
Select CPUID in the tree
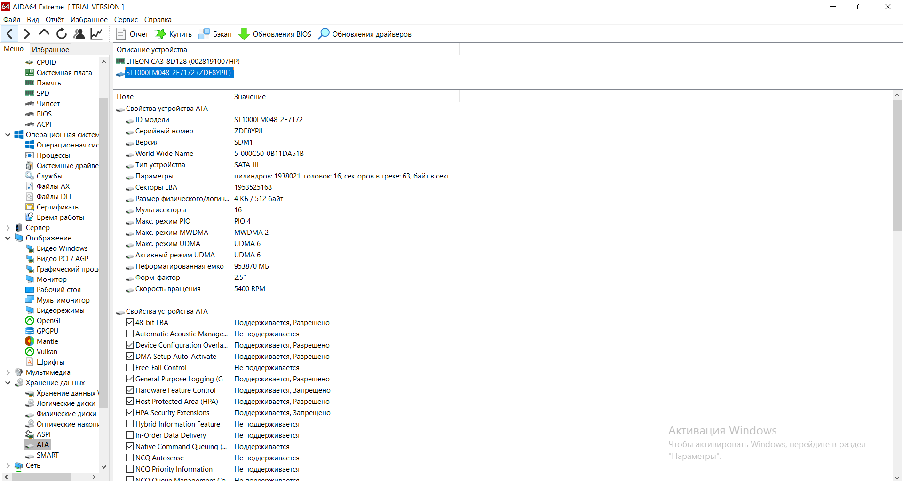point(46,62)
